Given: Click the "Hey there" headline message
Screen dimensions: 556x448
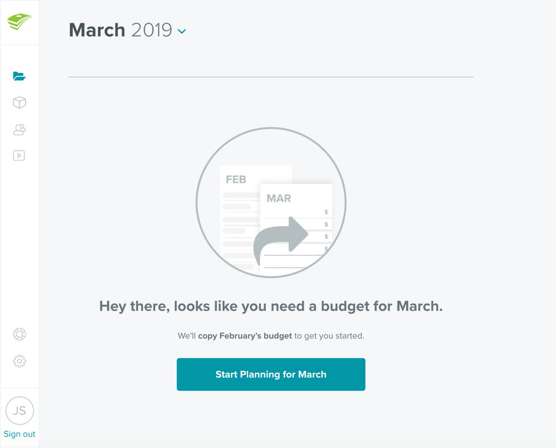Looking at the screenshot, I should [x=270, y=307].
